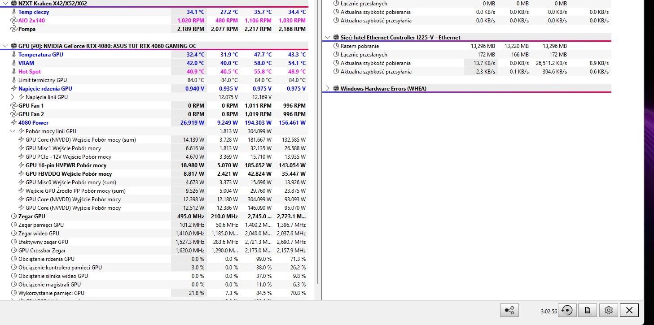This screenshot has height=325, width=654.
Task: Select the GPU PCIe +12V Wejście Pobór mocy row
Action: (68, 157)
